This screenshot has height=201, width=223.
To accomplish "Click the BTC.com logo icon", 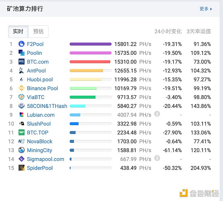I will 22,62.
